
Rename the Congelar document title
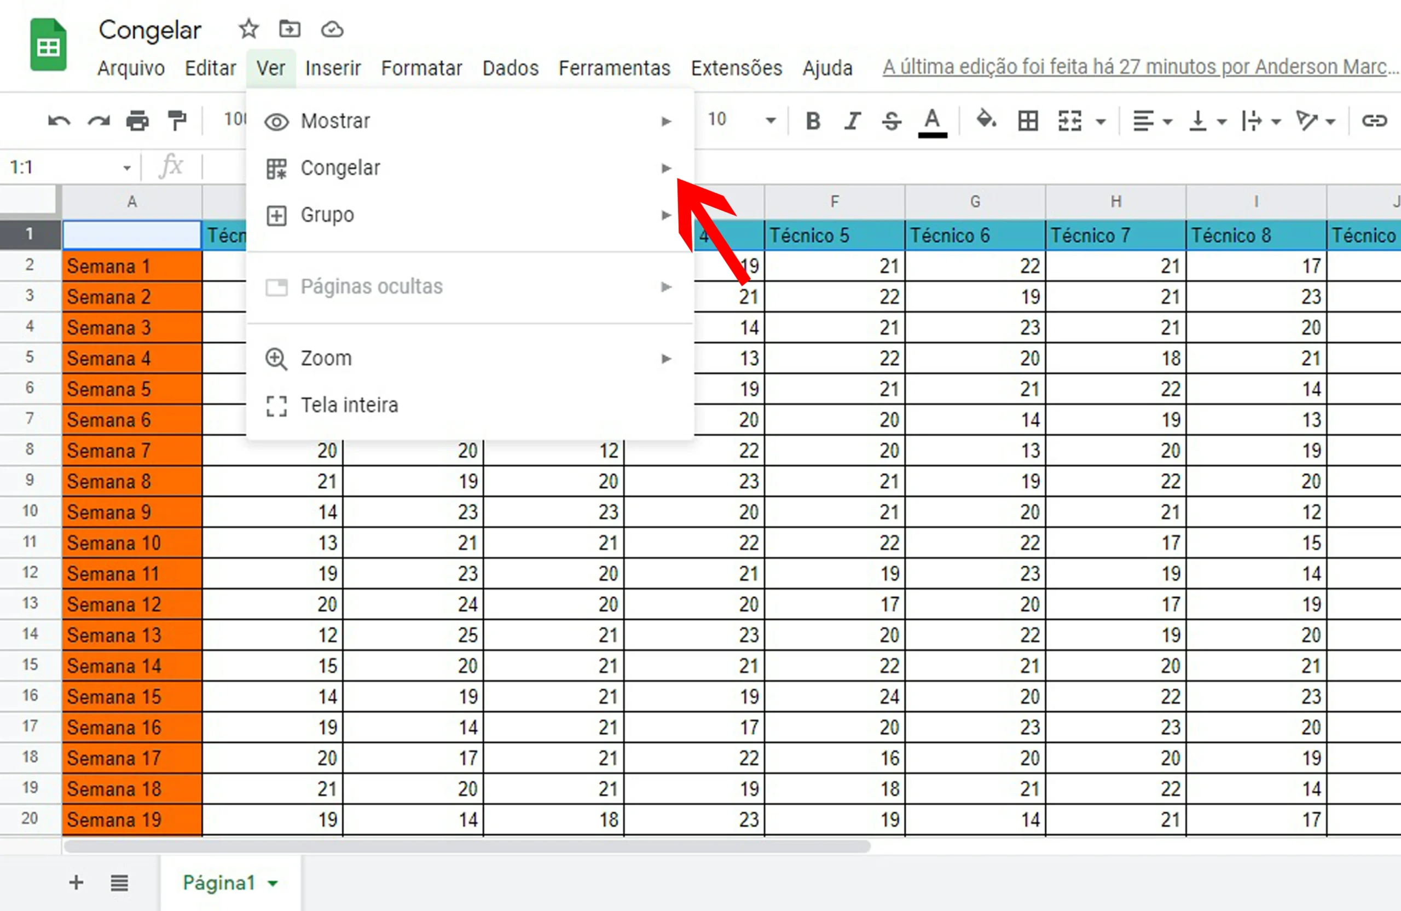[149, 30]
